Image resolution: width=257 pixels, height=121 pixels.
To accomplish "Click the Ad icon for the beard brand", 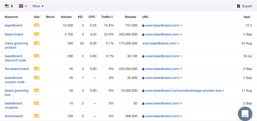I will (37, 69).
